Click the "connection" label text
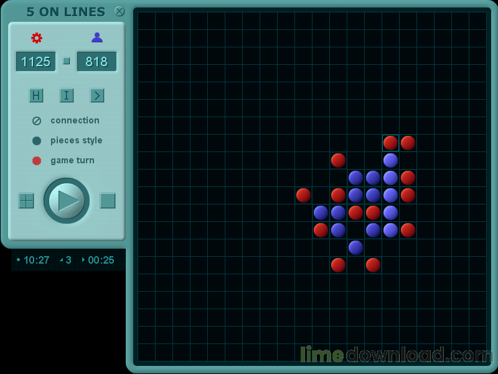The width and height of the screenshot is (498, 374). [x=75, y=120]
